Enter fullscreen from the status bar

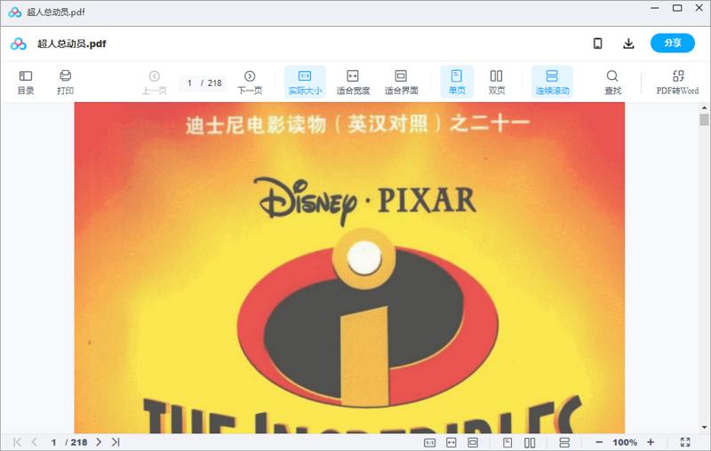[685, 442]
